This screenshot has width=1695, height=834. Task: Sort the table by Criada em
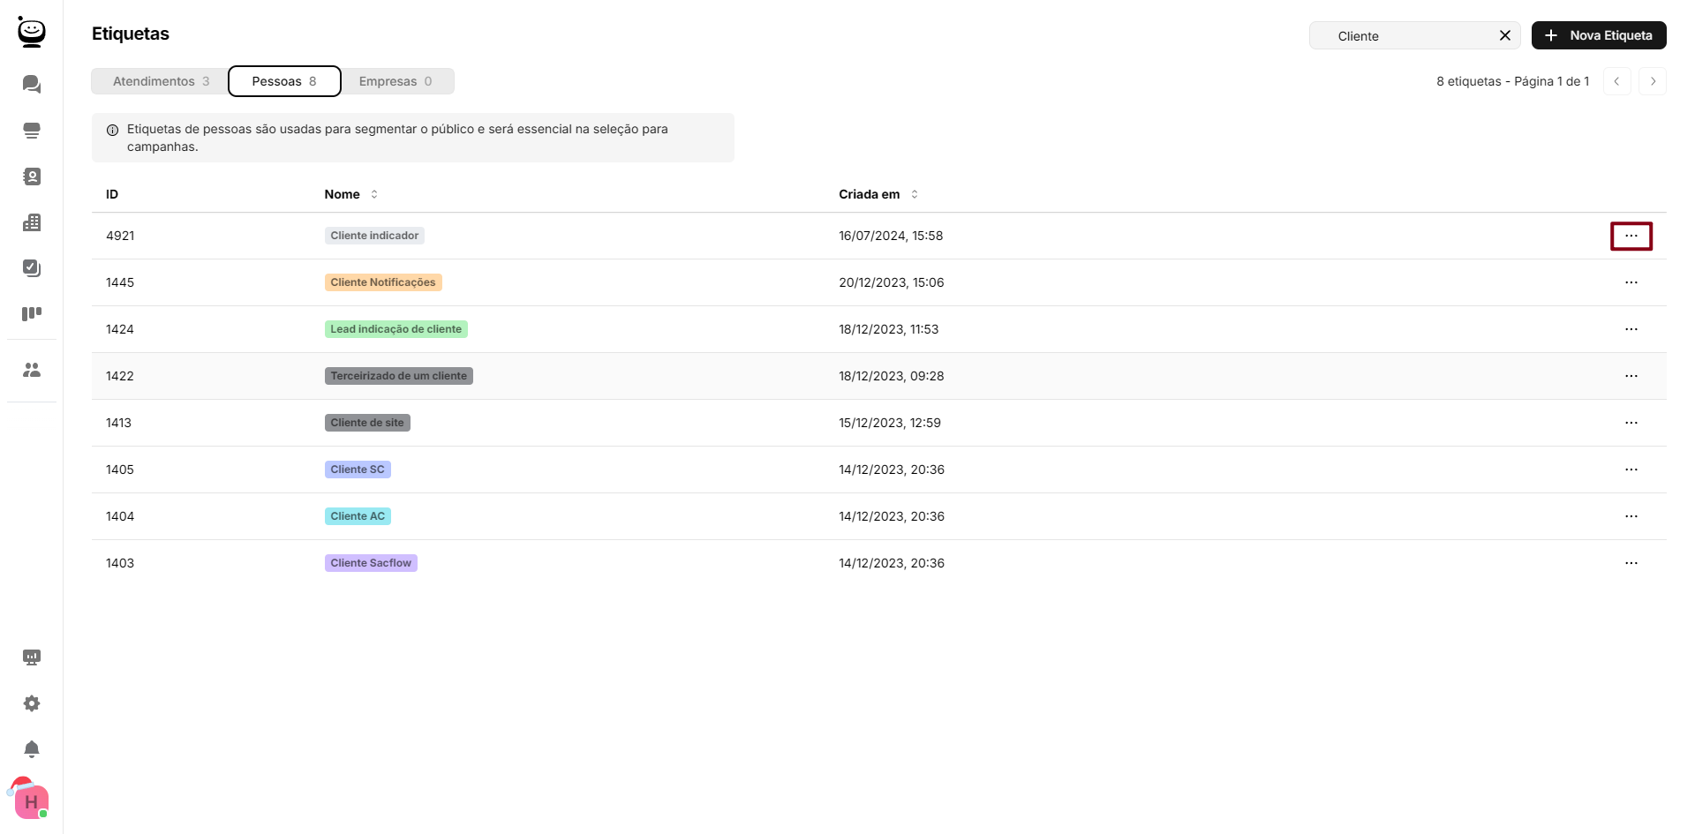click(915, 194)
